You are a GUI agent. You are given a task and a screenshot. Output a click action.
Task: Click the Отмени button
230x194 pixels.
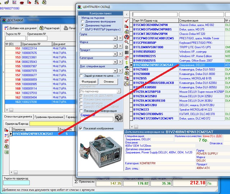109,81
